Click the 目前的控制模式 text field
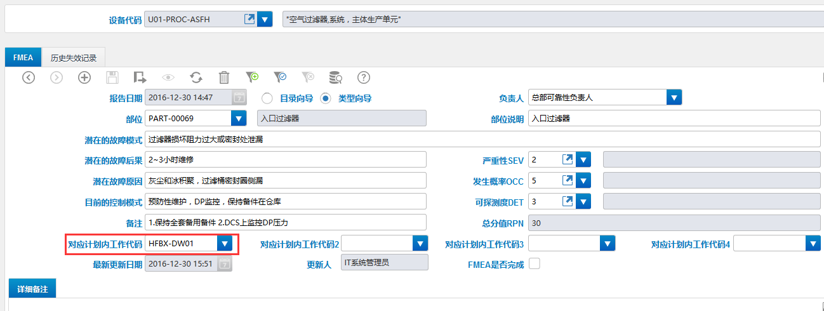This screenshot has height=311, width=824. click(285, 201)
